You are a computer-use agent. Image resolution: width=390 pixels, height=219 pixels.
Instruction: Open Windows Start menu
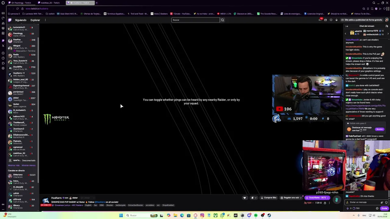point(121,215)
